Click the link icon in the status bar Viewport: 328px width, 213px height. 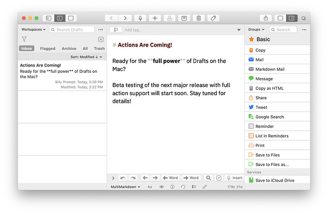[205, 187]
